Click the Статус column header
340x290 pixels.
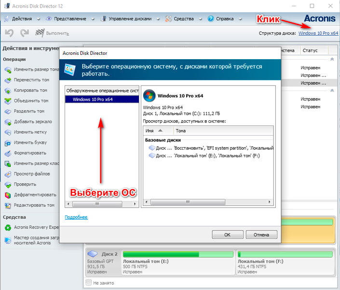[x=314, y=50]
